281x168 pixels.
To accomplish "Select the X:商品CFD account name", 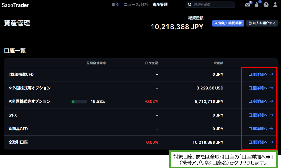I will point(18,129).
